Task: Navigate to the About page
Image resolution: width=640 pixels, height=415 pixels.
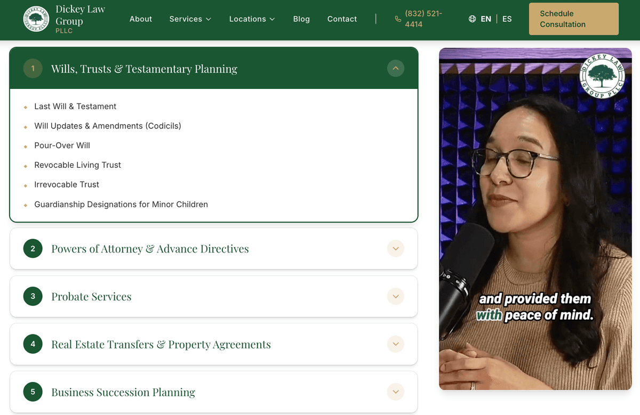Action: 140,19
